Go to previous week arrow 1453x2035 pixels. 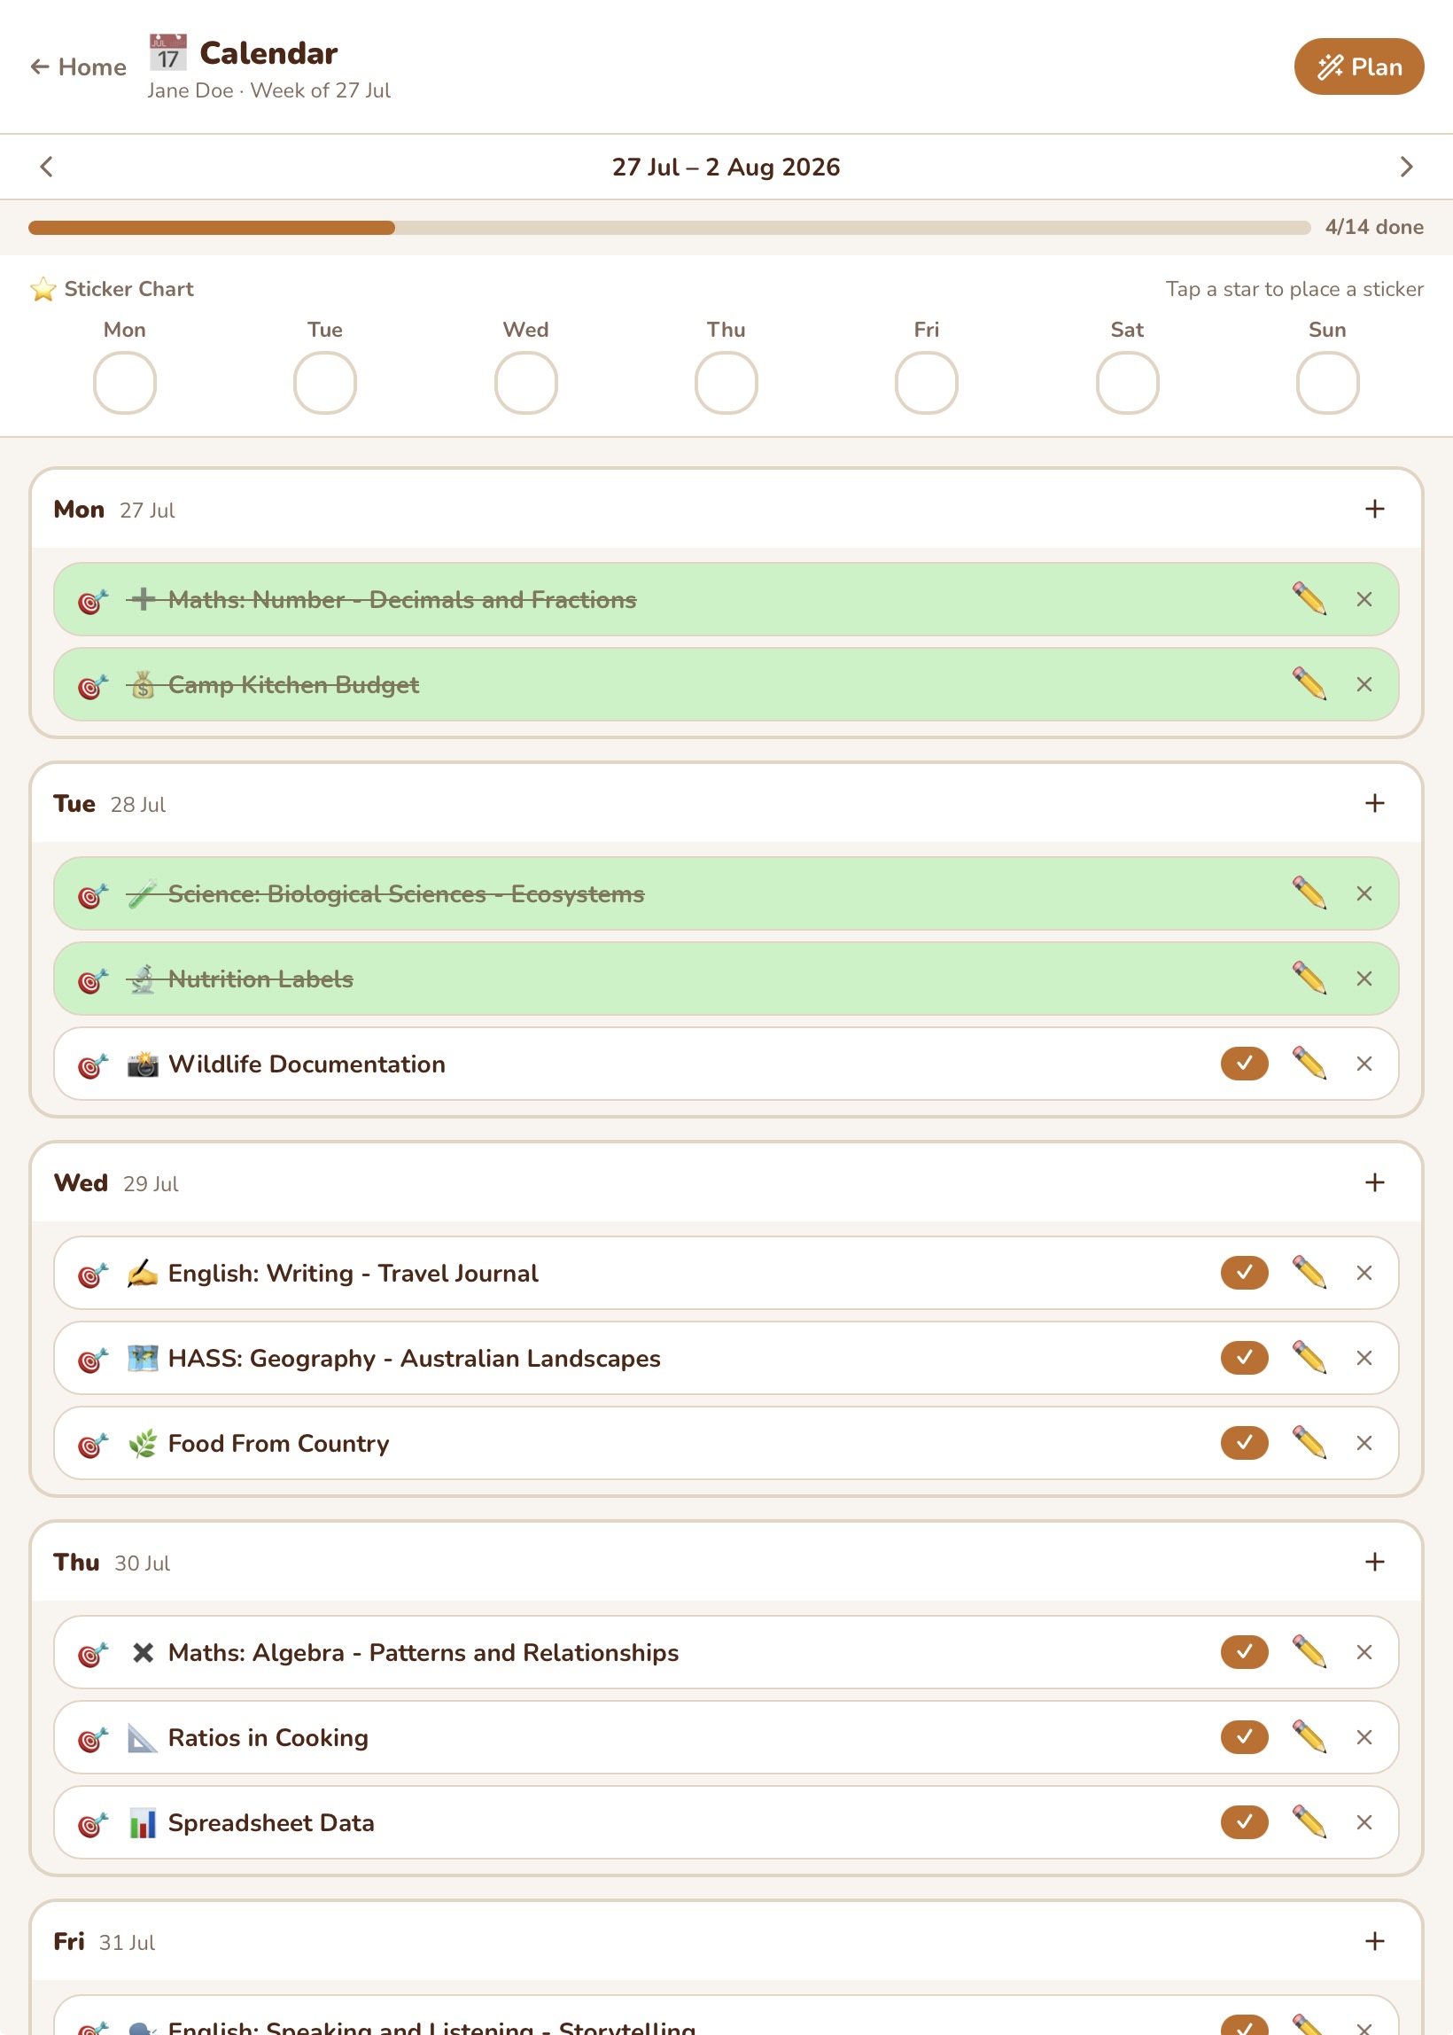point(47,167)
